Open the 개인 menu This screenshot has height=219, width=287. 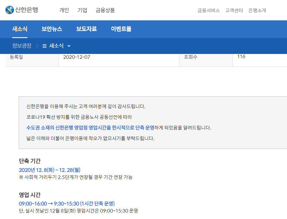[x=64, y=10]
